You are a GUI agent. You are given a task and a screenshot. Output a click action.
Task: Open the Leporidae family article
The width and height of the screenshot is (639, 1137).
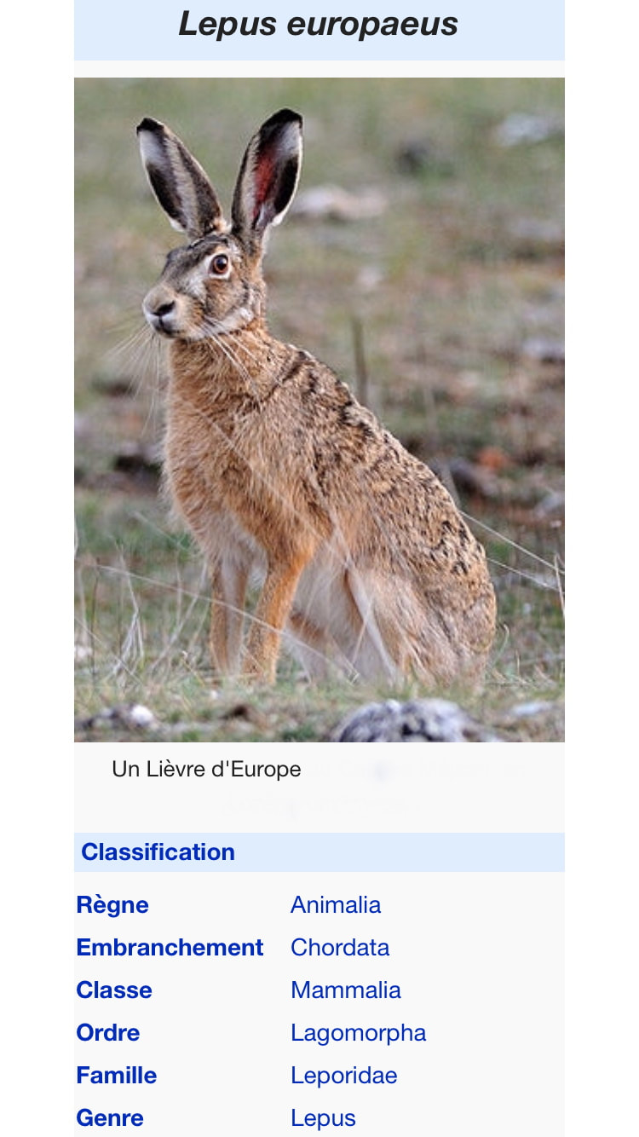(x=344, y=1075)
